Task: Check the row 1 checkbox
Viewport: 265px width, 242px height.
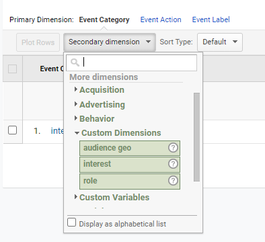Action: click(12, 130)
